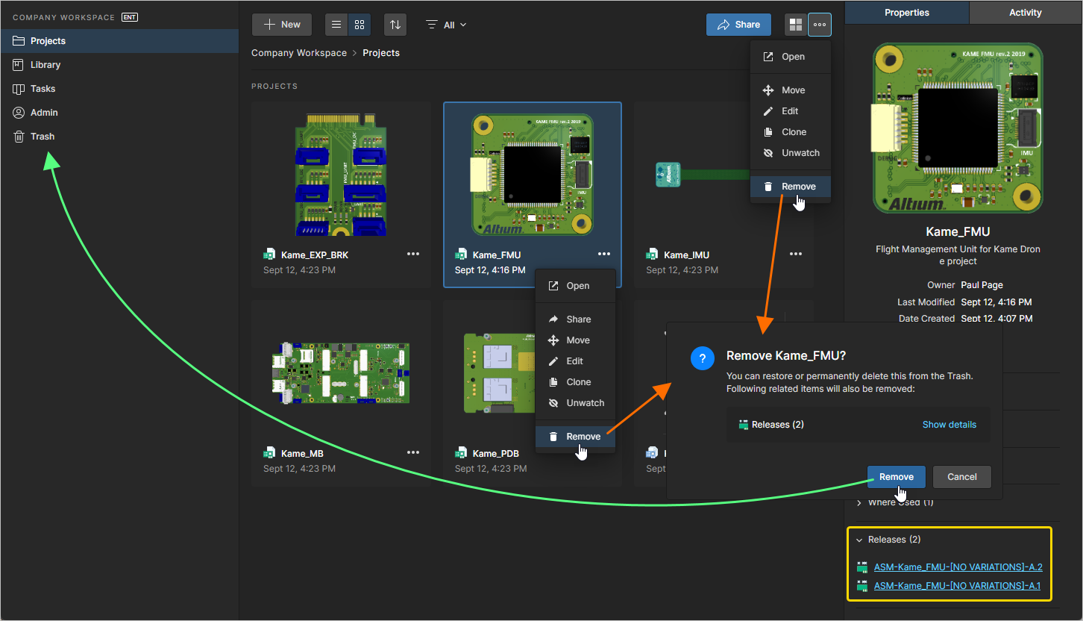This screenshot has width=1083, height=621.
Task: Open Kame_MB project ellipsis menu
Action: pyautogui.click(x=413, y=452)
